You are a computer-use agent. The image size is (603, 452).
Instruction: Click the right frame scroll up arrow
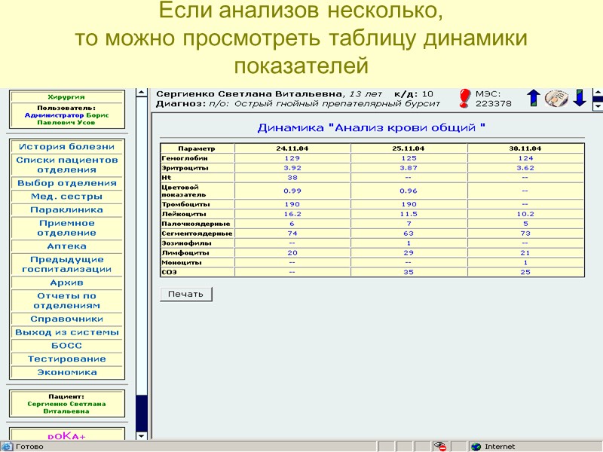pyautogui.click(x=598, y=93)
